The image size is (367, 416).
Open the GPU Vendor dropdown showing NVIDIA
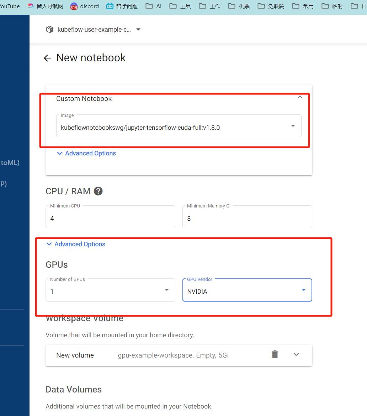(x=247, y=290)
